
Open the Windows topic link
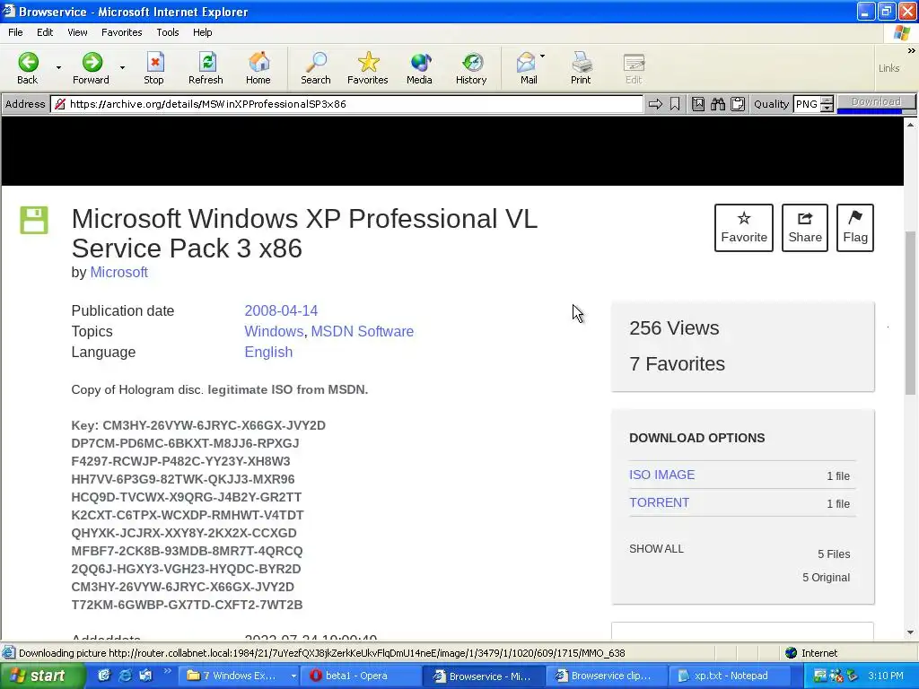click(x=274, y=332)
